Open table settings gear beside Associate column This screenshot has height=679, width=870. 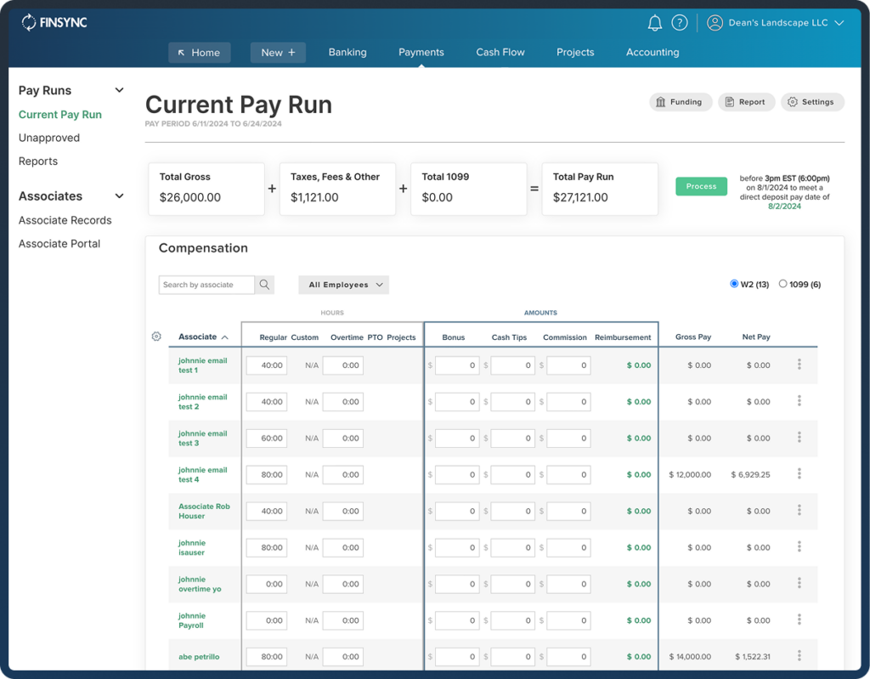pos(156,337)
